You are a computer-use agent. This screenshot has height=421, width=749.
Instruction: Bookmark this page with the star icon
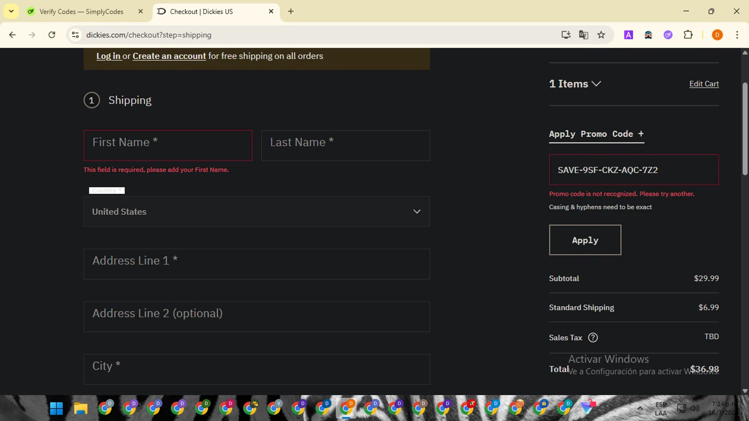tap(601, 35)
